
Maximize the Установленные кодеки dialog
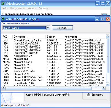[x=102, y=19]
